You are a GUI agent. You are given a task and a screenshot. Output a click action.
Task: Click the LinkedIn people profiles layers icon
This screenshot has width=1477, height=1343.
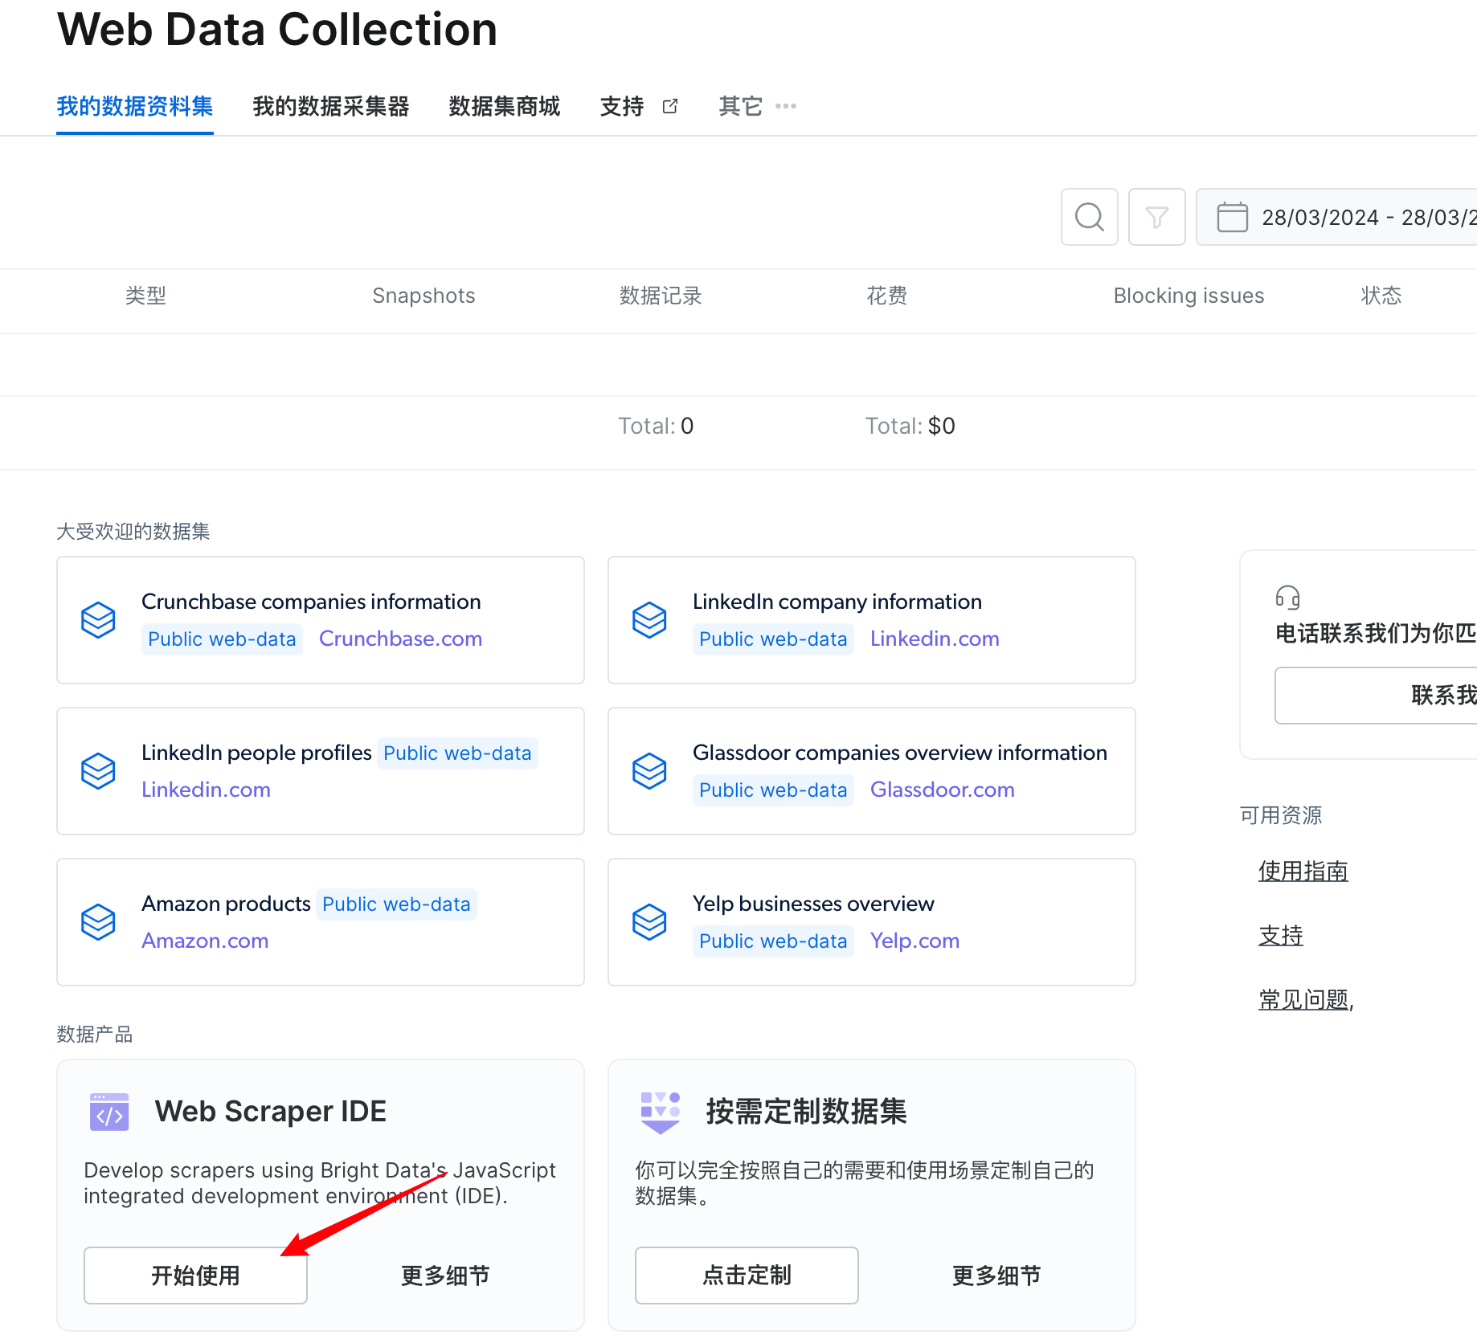tap(98, 771)
